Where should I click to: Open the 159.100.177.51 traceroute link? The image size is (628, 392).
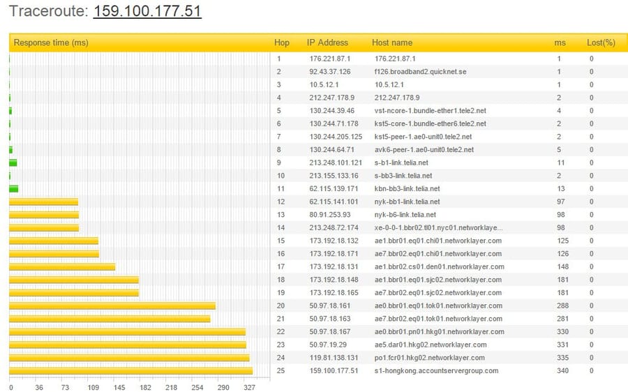pyautogui.click(x=147, y=10)
